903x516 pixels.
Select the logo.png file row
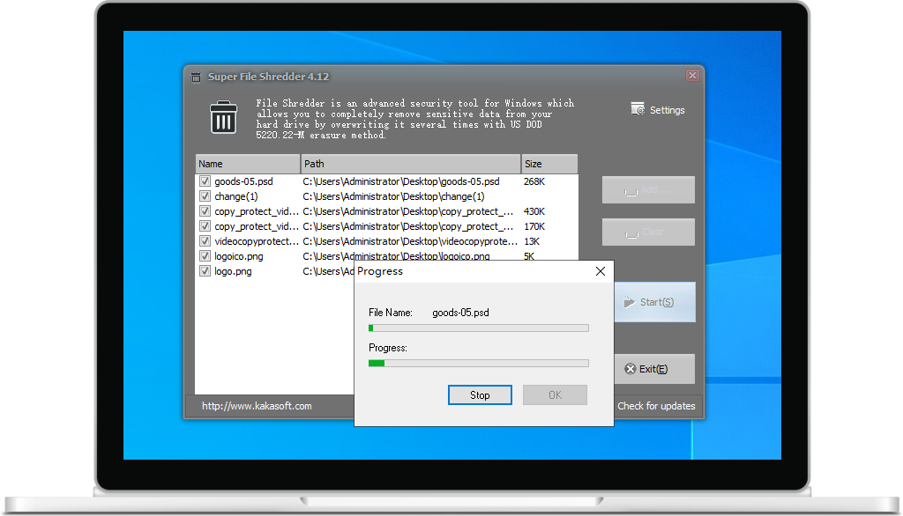coord(234,271)
